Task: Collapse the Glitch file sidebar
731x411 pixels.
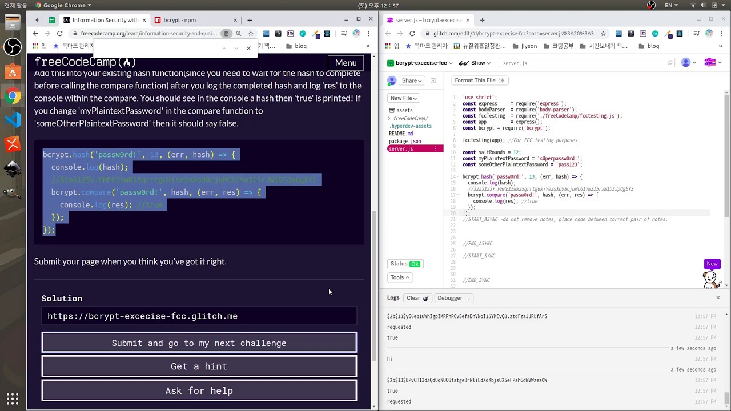Action: point(433,80)
